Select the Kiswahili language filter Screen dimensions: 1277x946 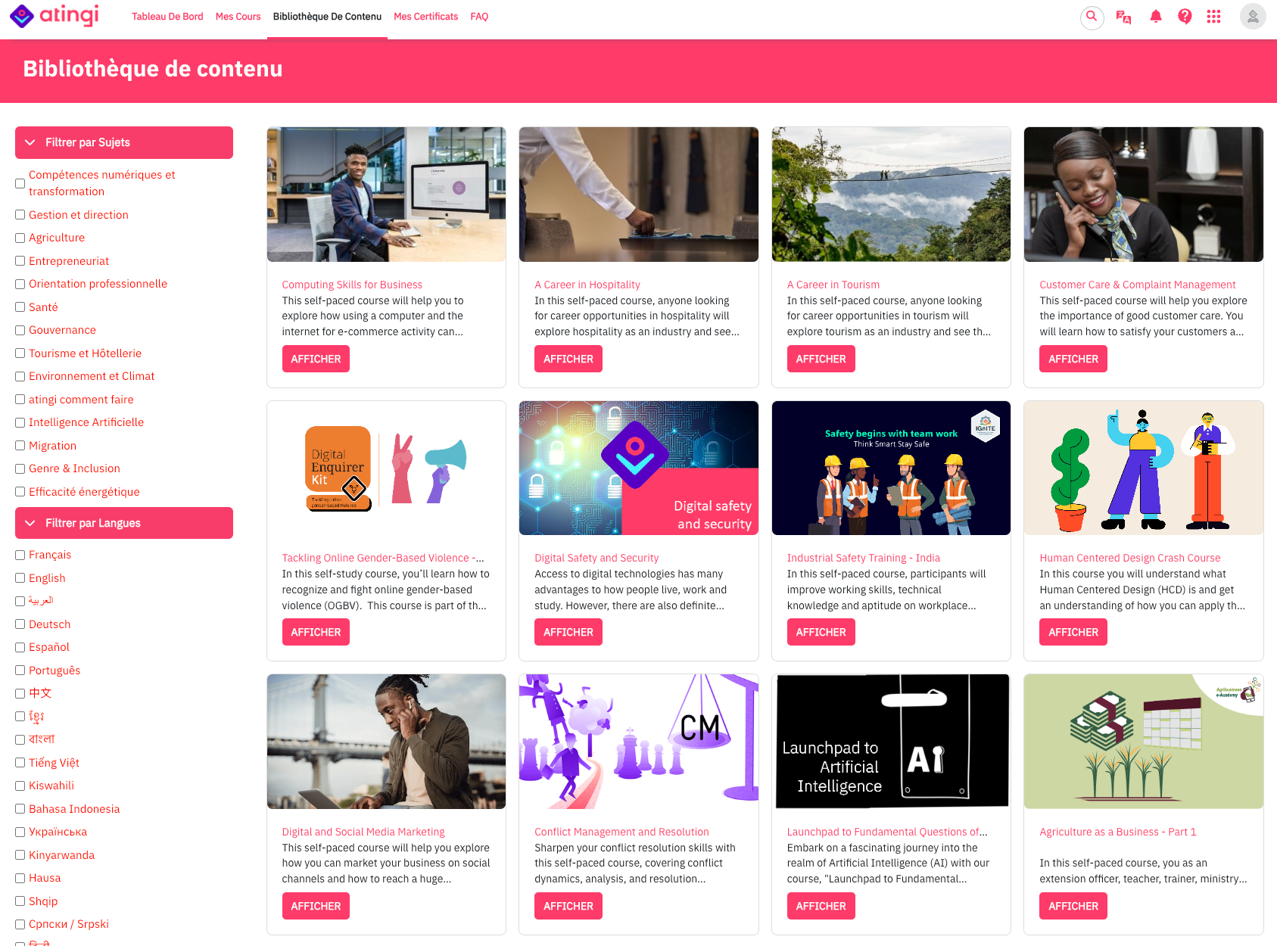coord(20,786)
